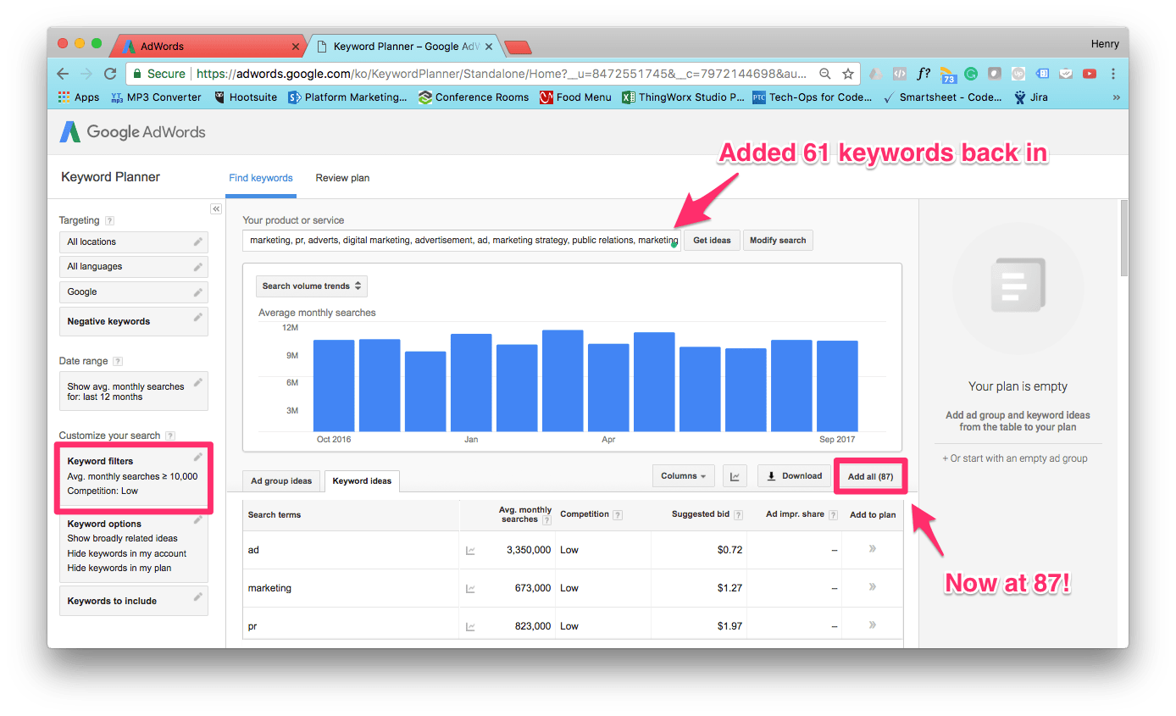Click the pencil icon beside Google network
The image size is (1176, 716).
(197, 291)
